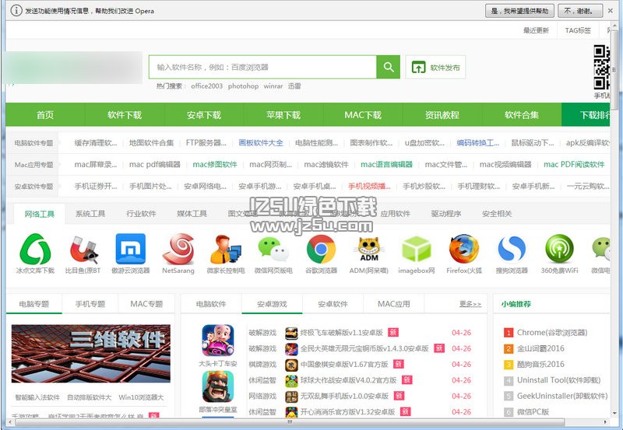Open the 最近更新 top link
Screen dimensions: 623x430
point(536,30)
